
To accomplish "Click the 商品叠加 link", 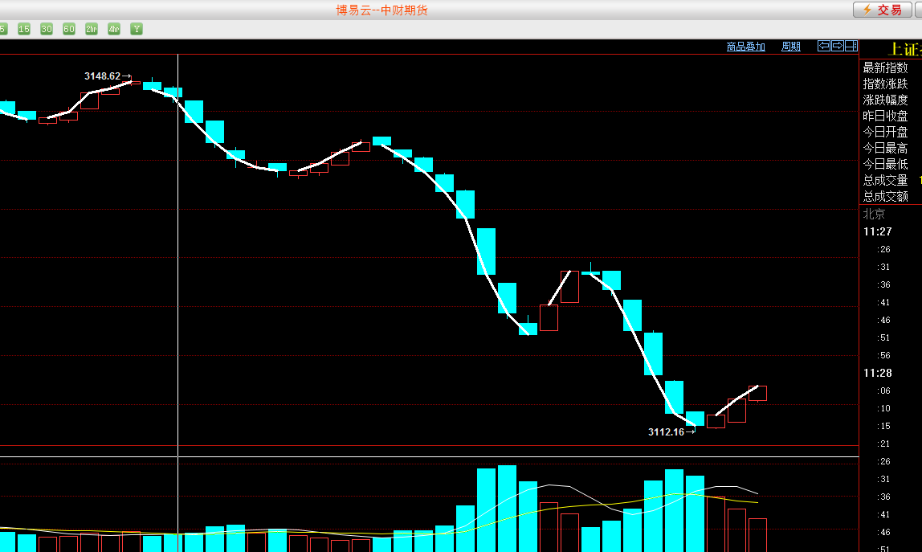I will click(745, 47).
